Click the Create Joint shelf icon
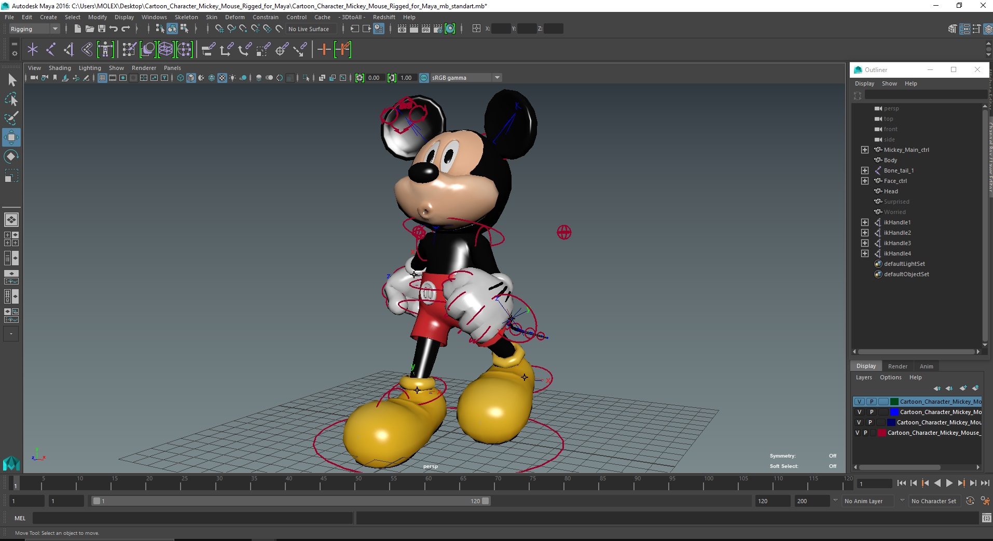Image resolution: width=993 pixels, height=541 pixels. coord(50,50)
